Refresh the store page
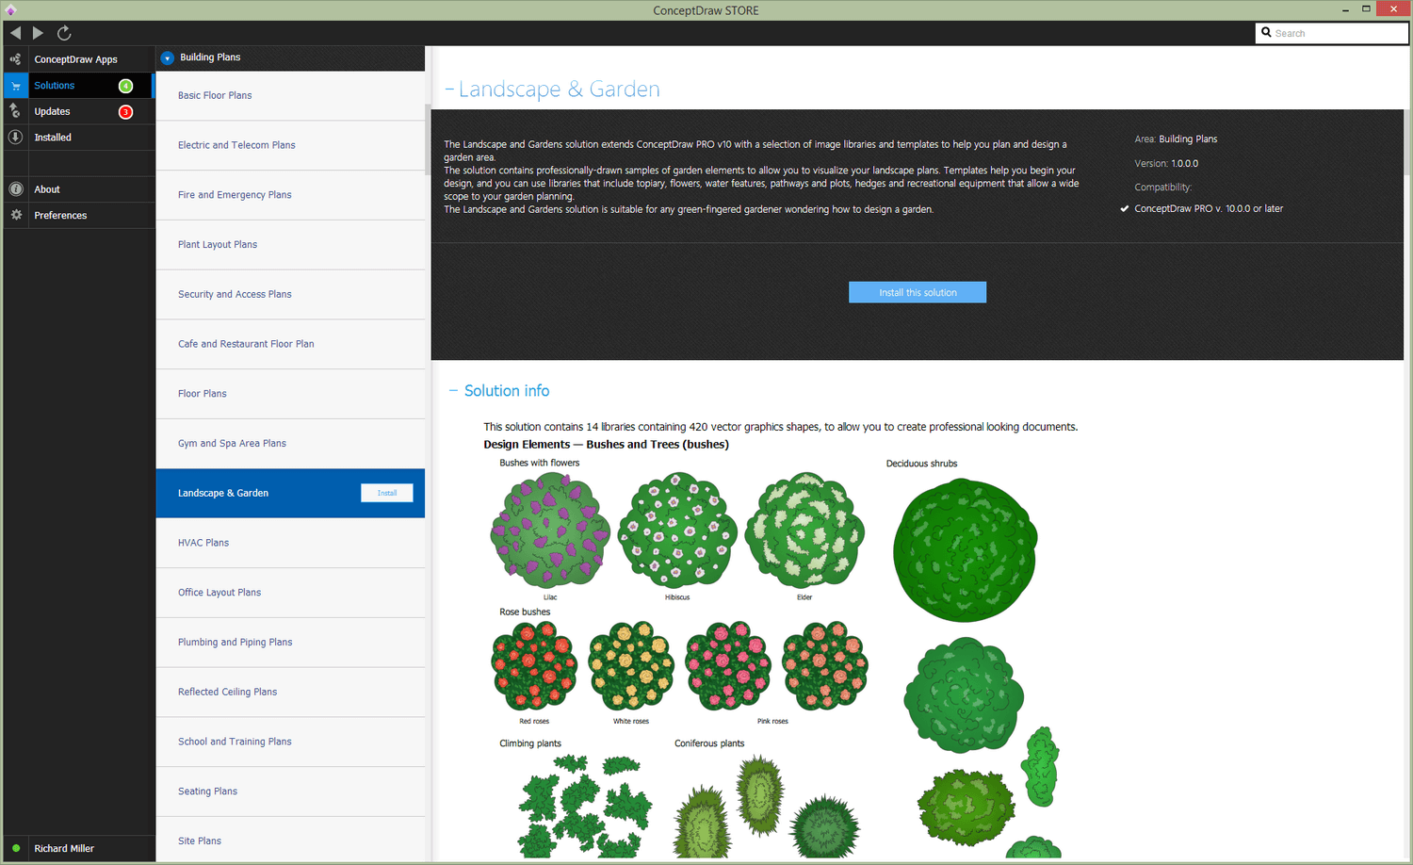The height and width of the screenshot is (865, 1413). pos(64,33)
